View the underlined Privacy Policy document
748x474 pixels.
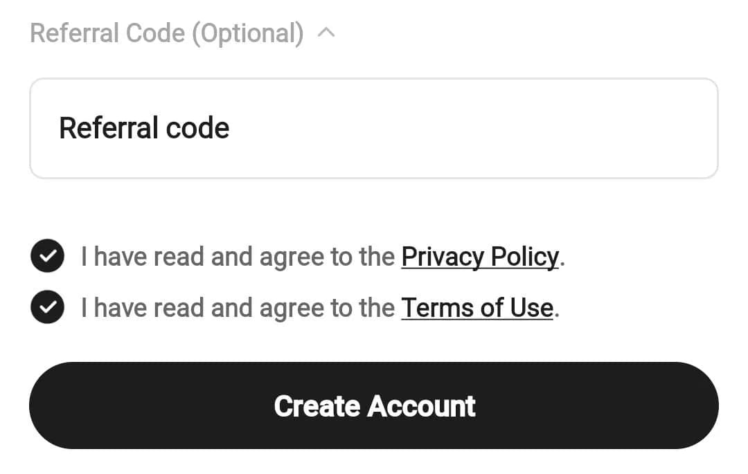480,257
